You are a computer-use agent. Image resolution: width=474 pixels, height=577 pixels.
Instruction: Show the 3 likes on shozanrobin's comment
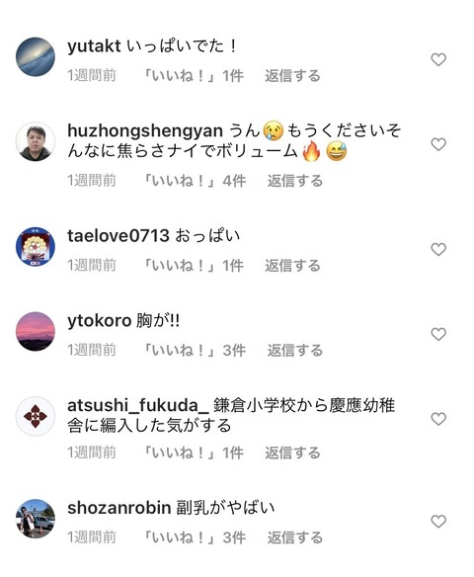click(x=194, y=537)
